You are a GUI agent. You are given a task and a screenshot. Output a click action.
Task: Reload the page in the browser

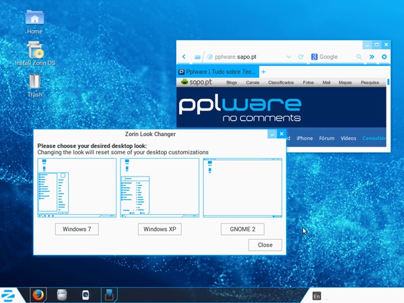coord(300,57)
